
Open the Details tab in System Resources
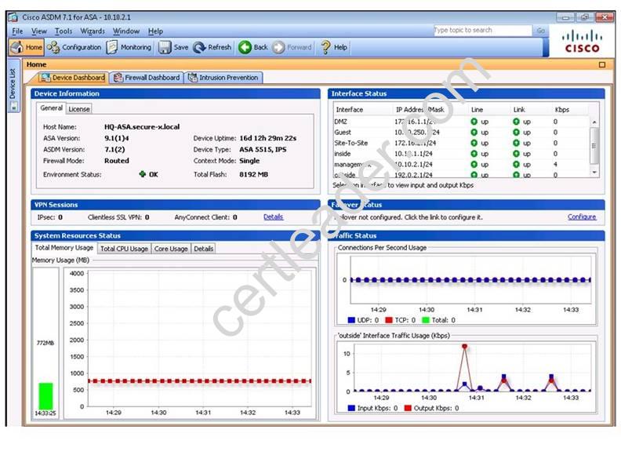(204, 249)
